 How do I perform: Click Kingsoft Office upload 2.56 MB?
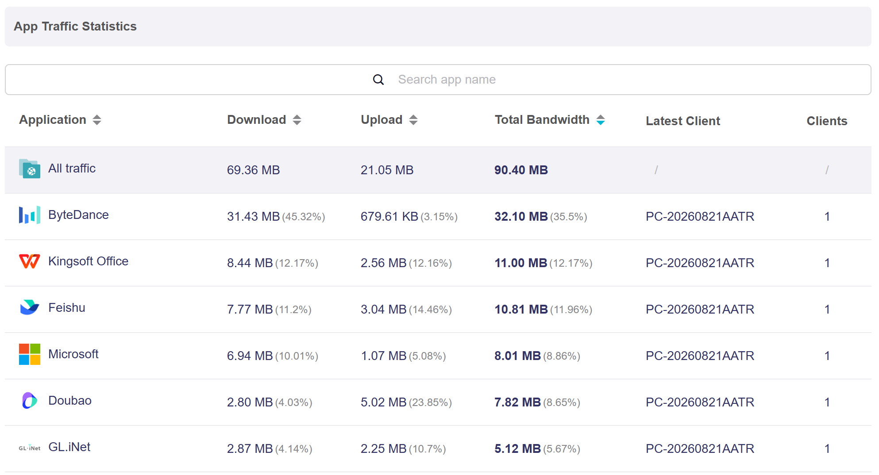pyautogui.click(x=384, y=263)
